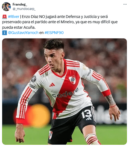Viewport: 129px width, 146px height.
Task: Visit the @GustavoYarroch mention
Action: click(x=23, y=33)
